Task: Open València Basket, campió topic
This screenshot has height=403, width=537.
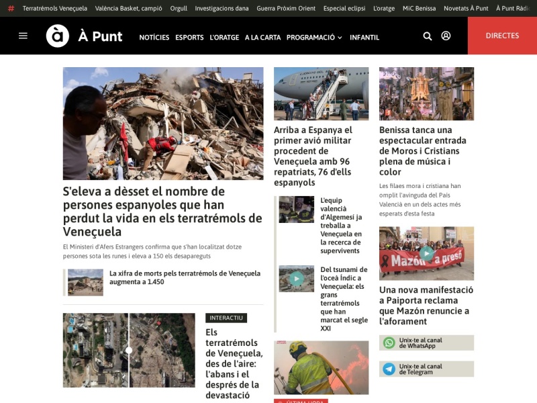Action: pos(128,8)
